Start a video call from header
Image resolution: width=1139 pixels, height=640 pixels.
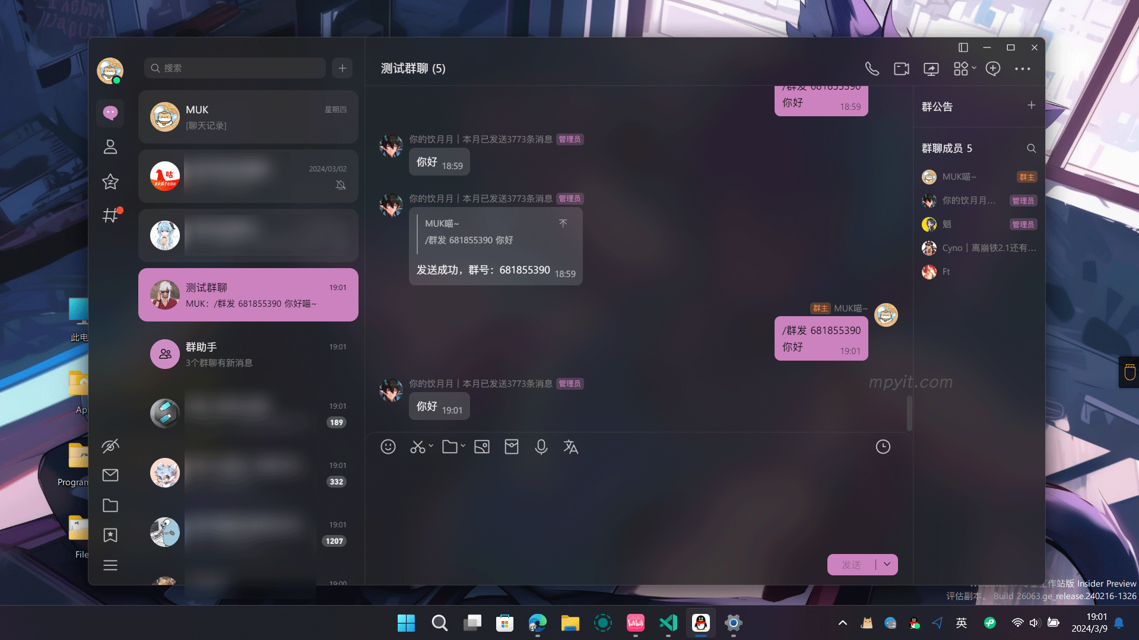point(902,69)
